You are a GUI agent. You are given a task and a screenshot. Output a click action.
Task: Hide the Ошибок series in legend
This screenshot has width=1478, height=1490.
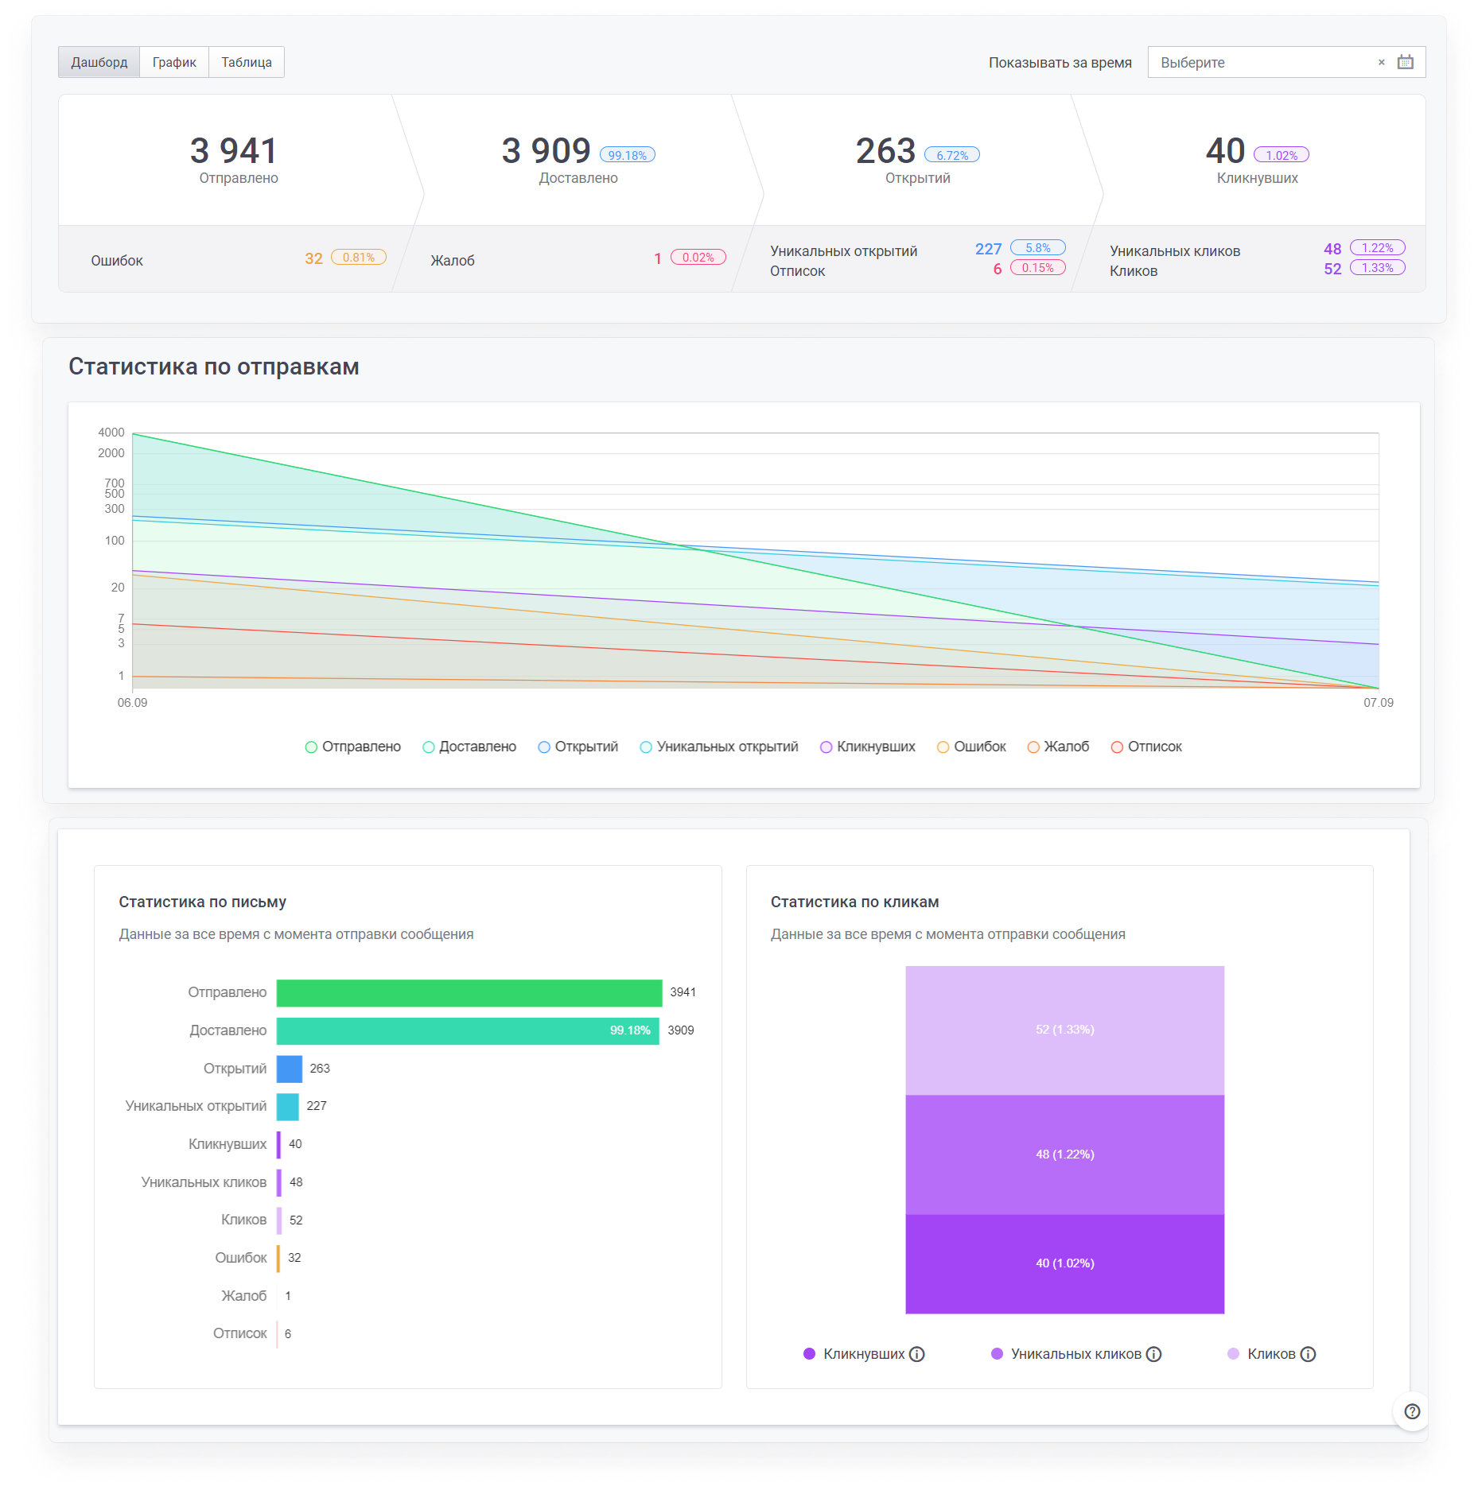pos(971,747)
